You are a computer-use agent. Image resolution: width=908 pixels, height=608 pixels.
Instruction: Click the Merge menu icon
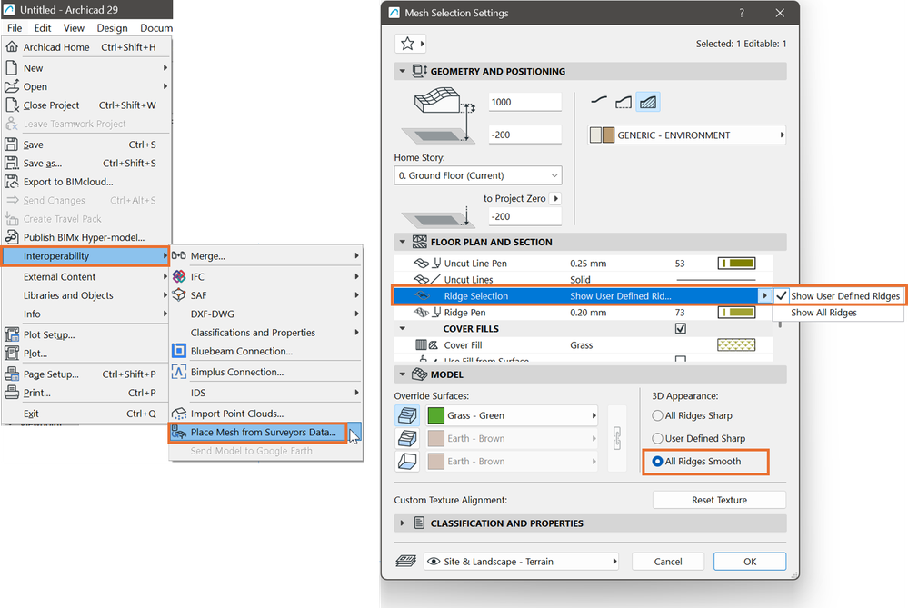(179, 255)
